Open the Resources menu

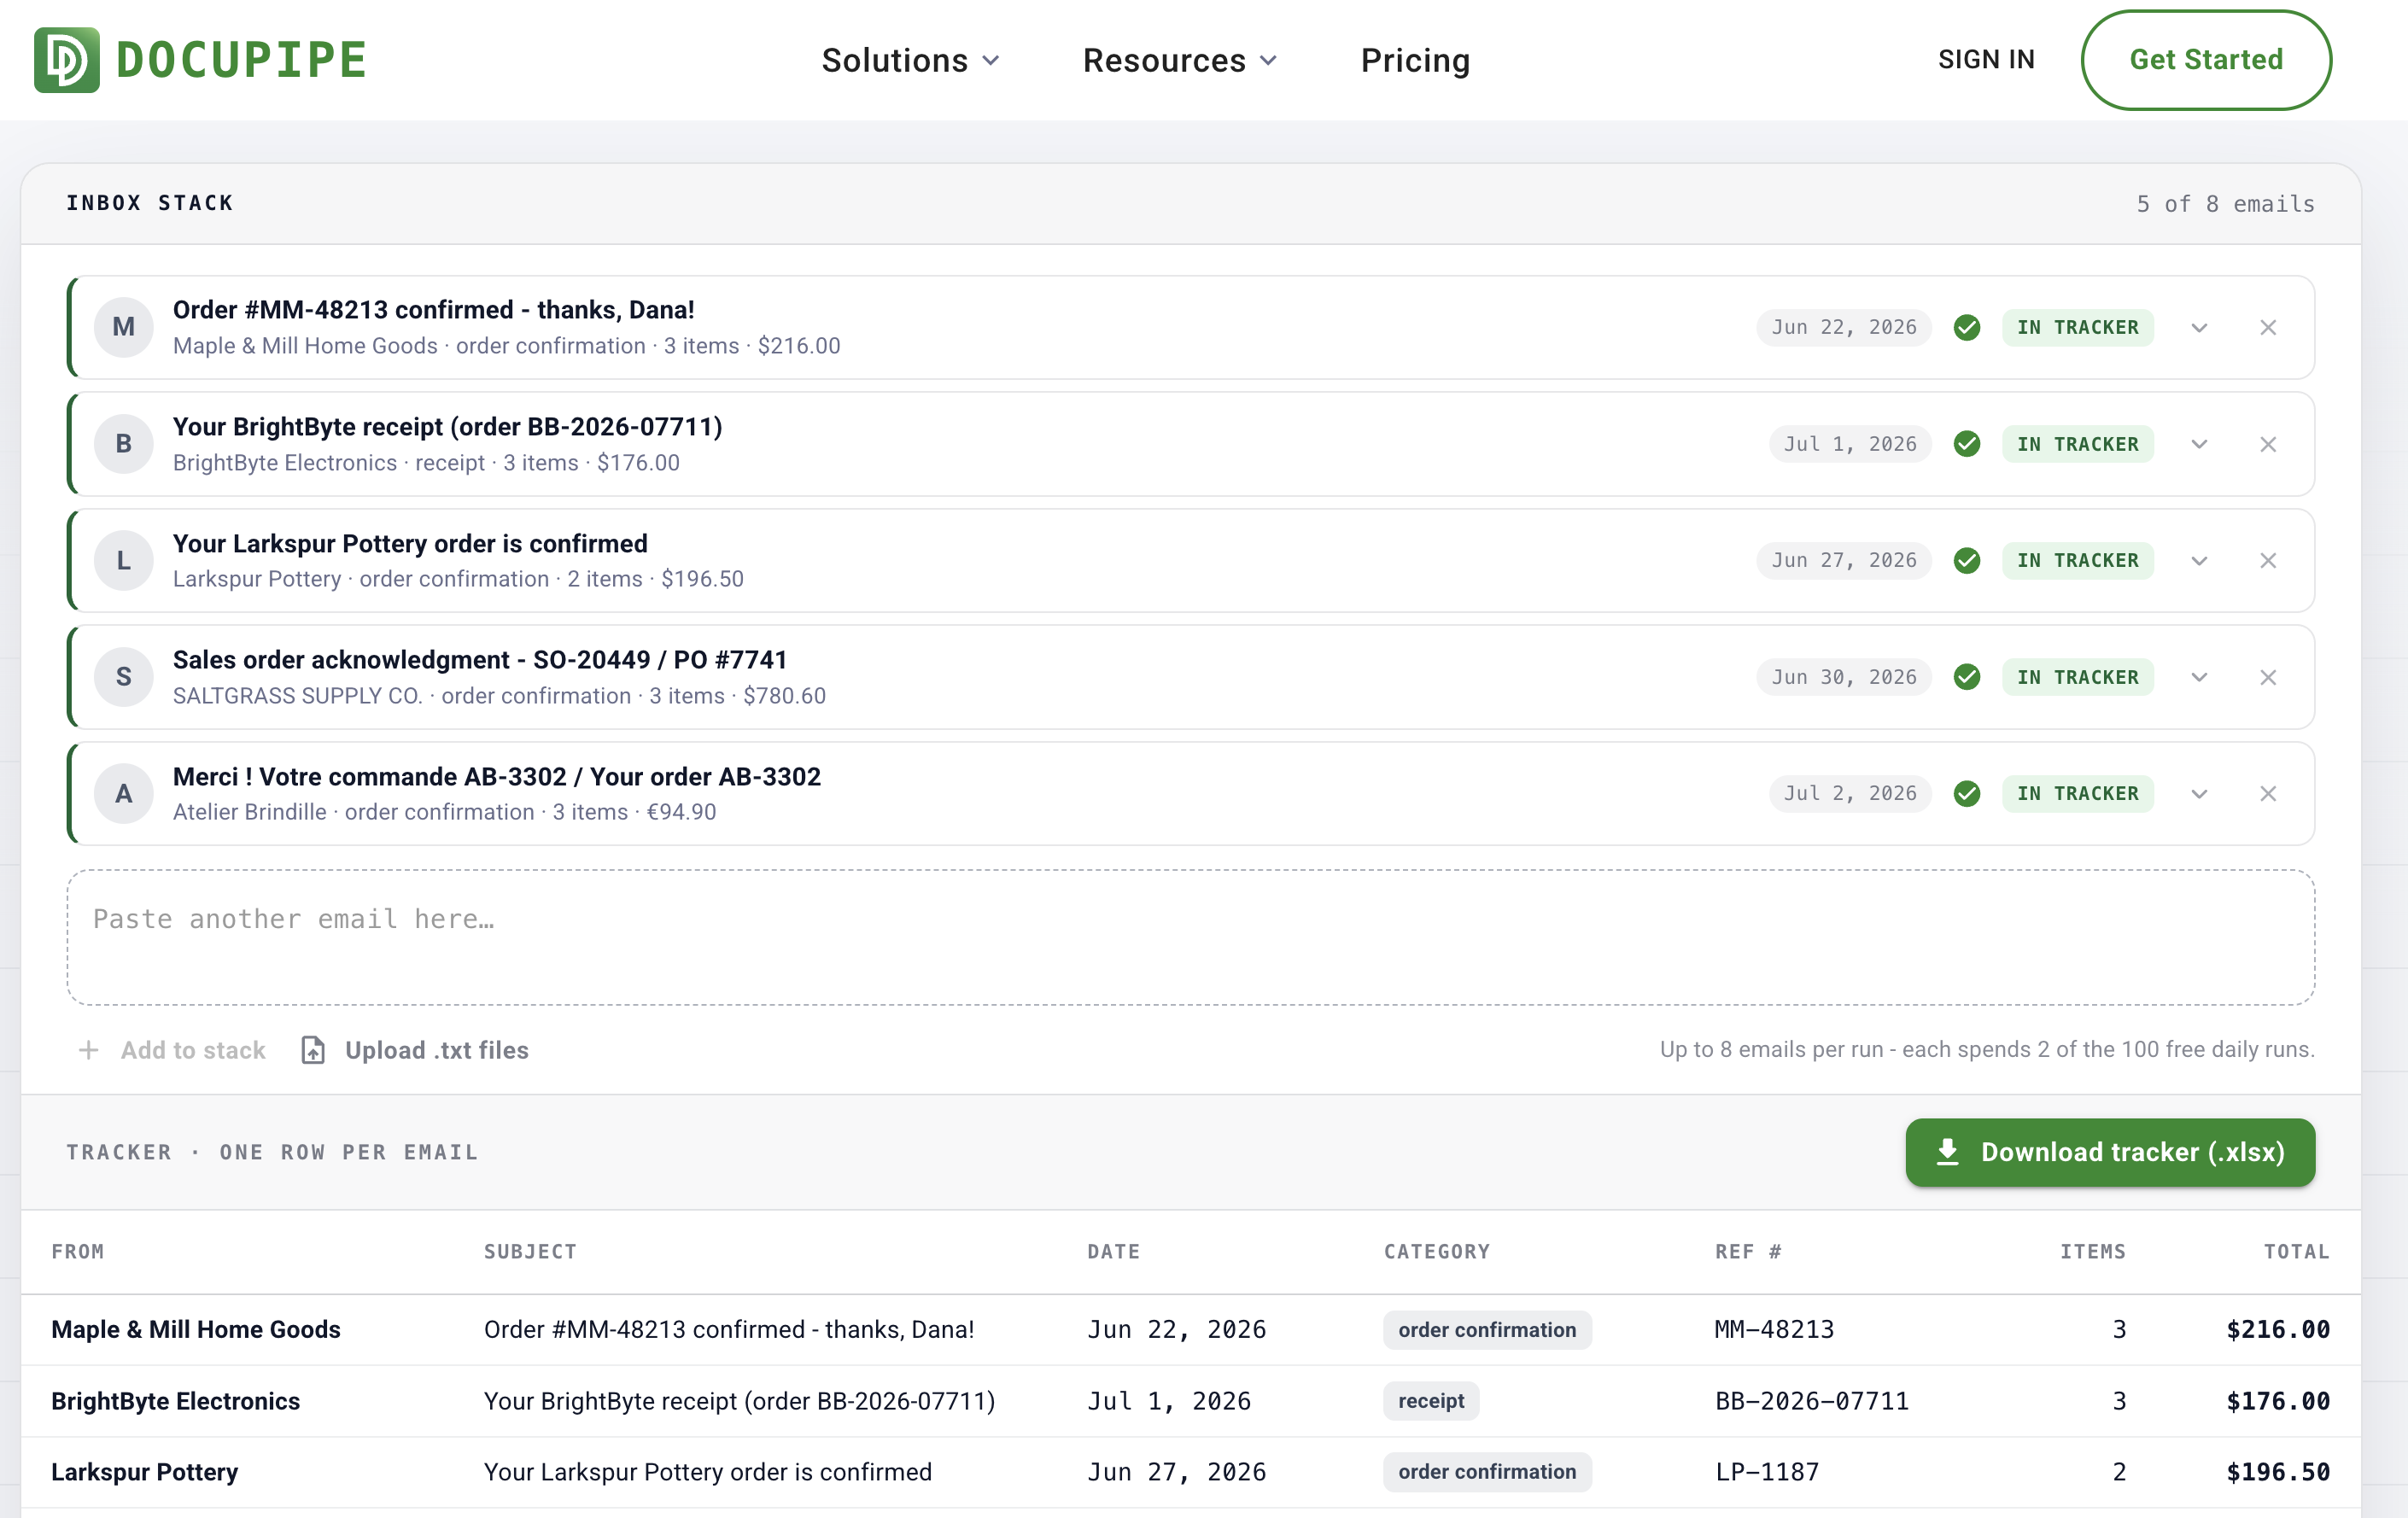(1180, 60)
